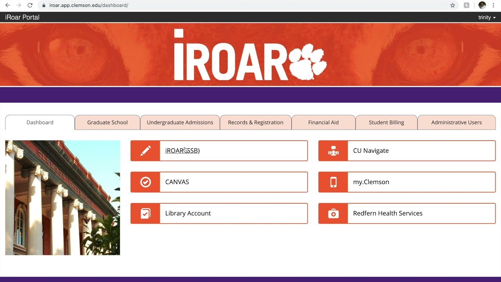Click the medical kit icon beside Redfern Health
Image resolution: width=501 pixels, height=282 pixels.
click(x=333, y=213)
